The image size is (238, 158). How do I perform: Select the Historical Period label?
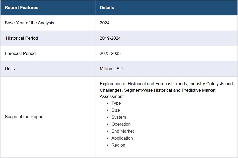point(22,38)
